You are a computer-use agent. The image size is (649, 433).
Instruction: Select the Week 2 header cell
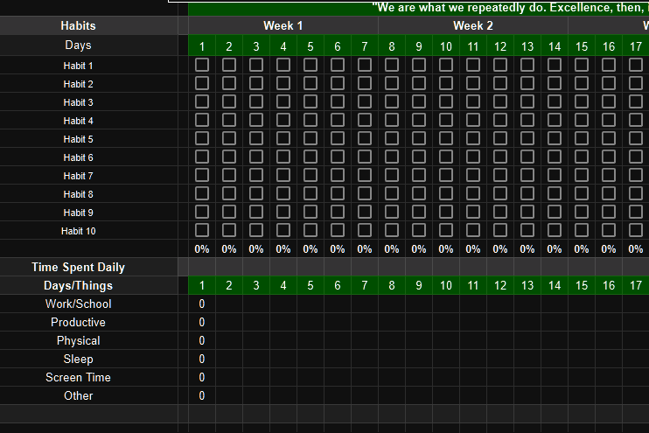473,26
